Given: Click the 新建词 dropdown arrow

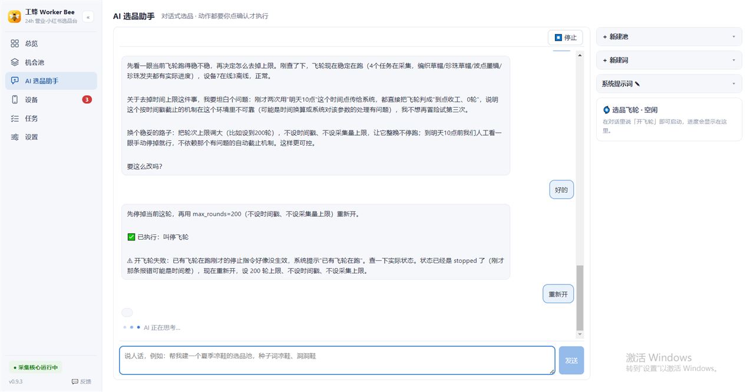Looking at the screenshot, I should [733, 60].
